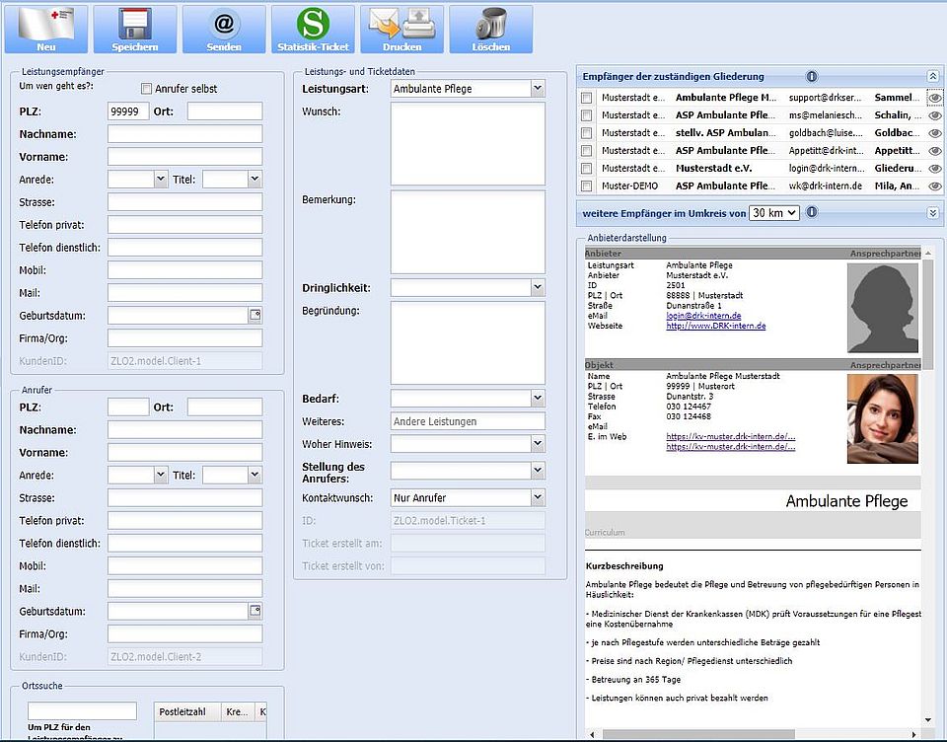This screenshot has width=947, height=742.
Task: Click into the Wunsch text area
Action: 468,144
